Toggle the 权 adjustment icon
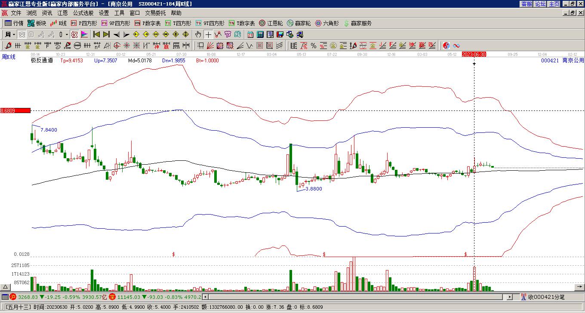The width and height of the screenshot is (585, 313). click(x=74, y=34)
